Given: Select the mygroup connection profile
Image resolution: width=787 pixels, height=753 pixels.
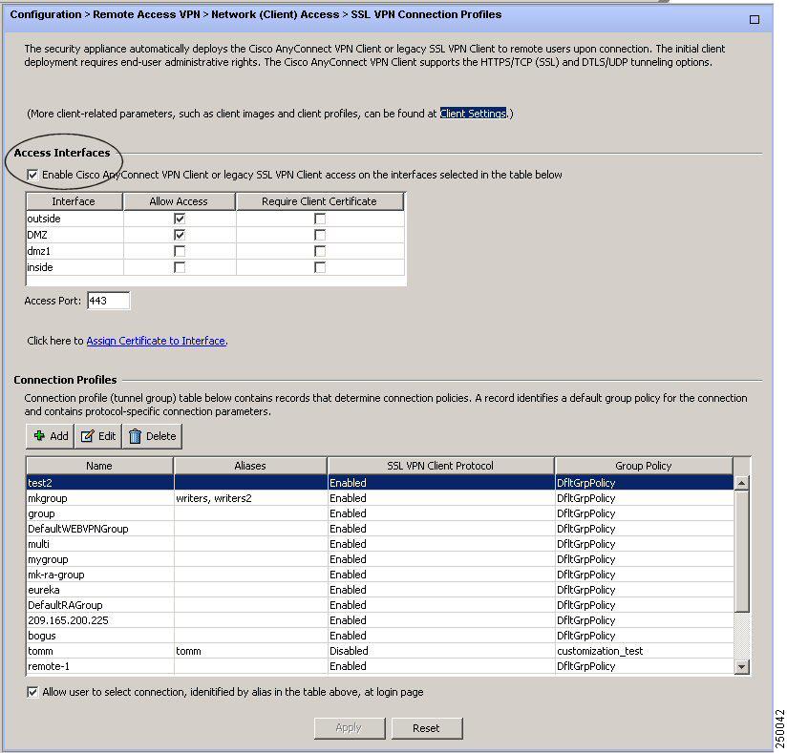Looking at the screenshot, I should click(380, 559).
